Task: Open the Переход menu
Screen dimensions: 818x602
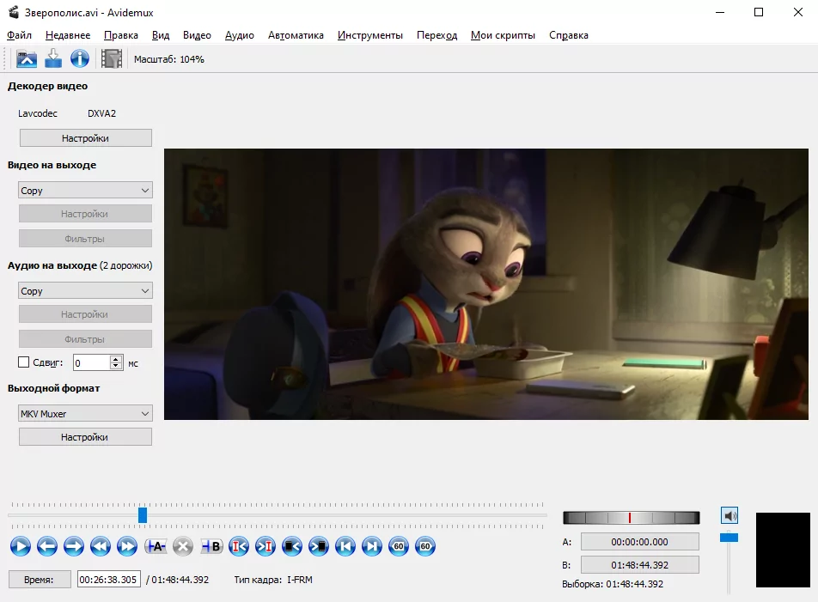Action: [x=436, y=35]
